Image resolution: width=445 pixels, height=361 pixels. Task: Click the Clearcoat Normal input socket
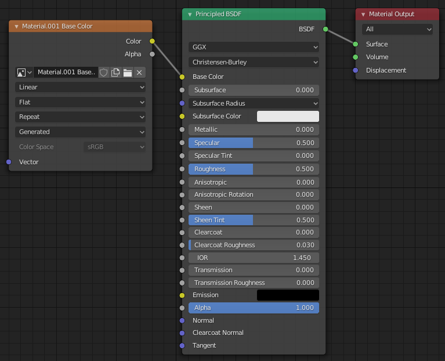pos(182,333)
